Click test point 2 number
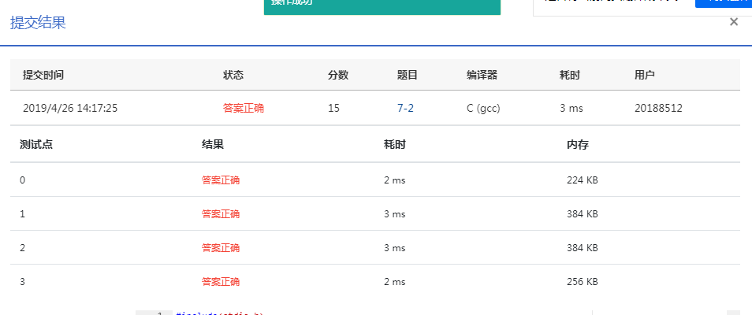Viewport: 752px width, 315px height. [23, 248]
